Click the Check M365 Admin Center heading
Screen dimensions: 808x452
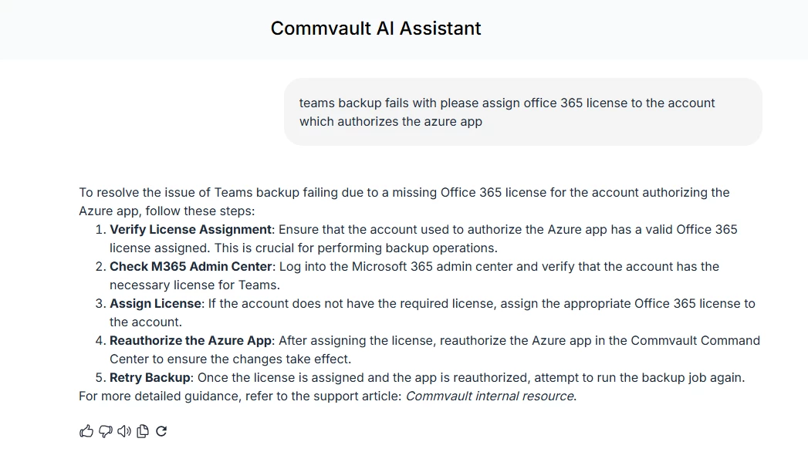(191, 266)
